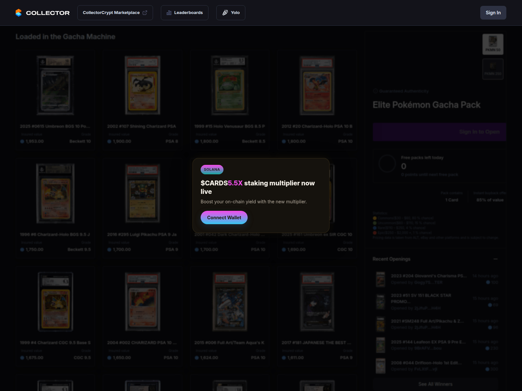Click the 2025 #161 Umbreon ex SIR CGC 10 title
Viewport: 522px width, 391px height.
[x=317, y=235]
